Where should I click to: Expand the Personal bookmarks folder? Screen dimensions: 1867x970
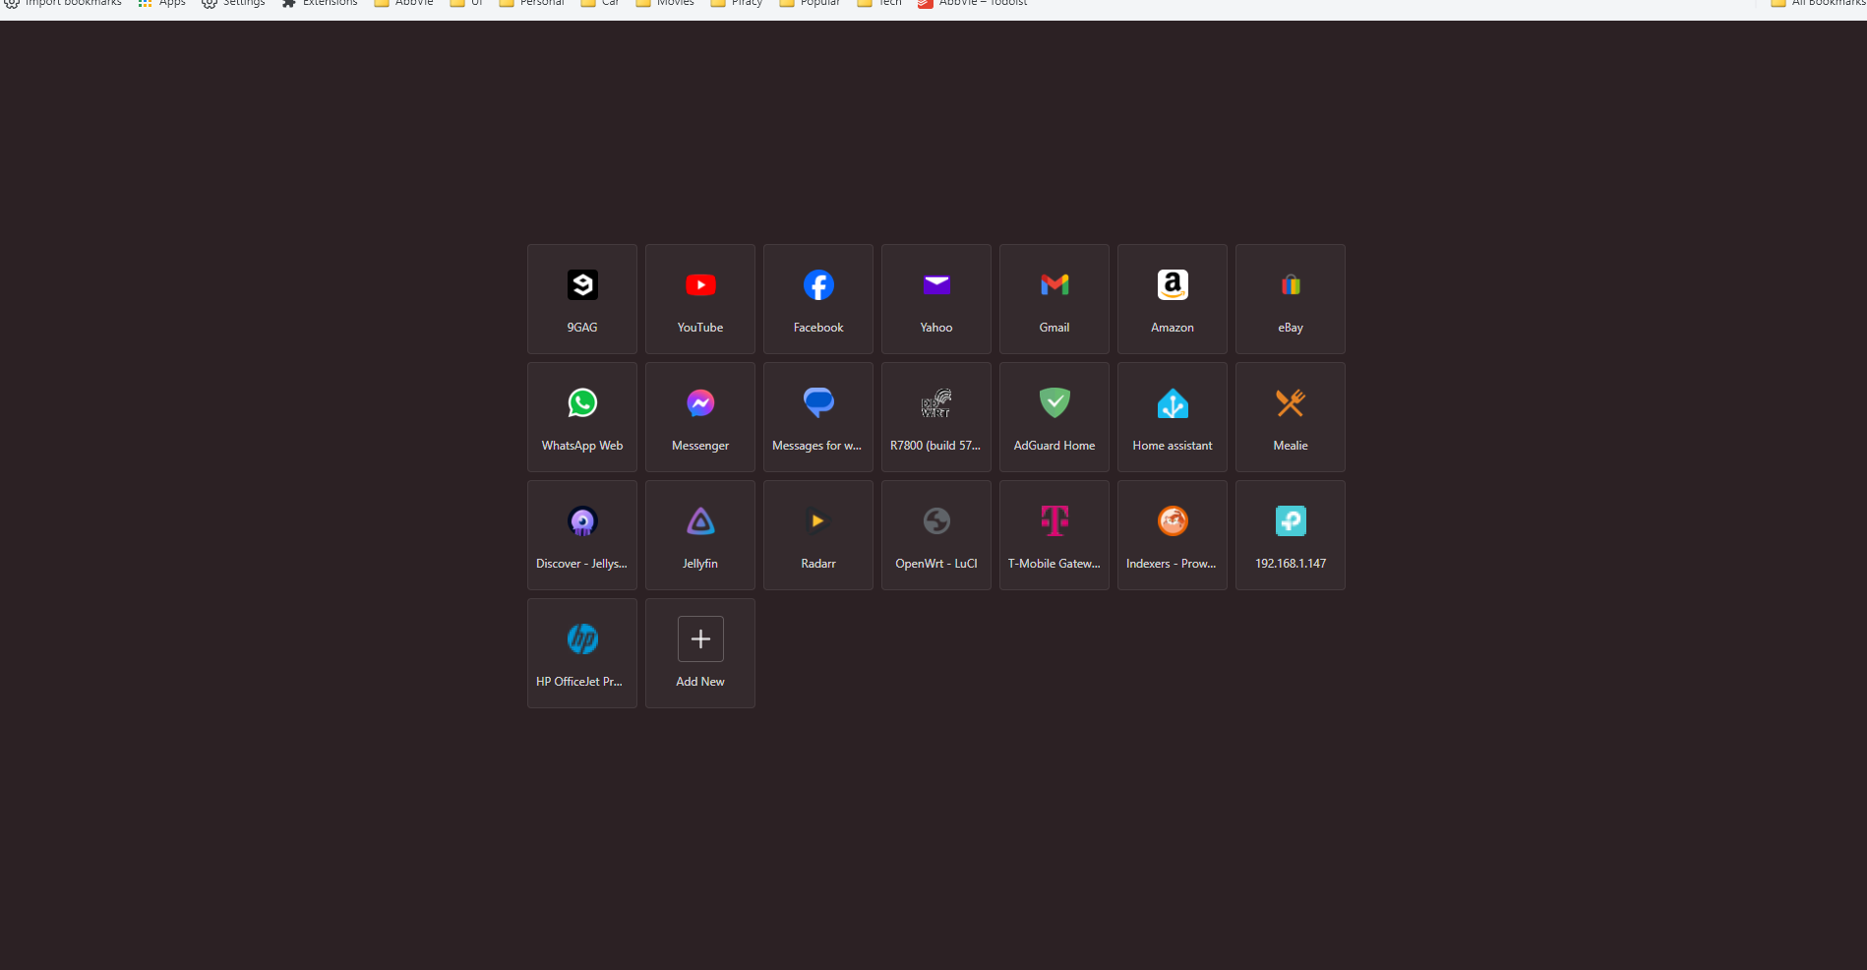click(x=531, y=4)
